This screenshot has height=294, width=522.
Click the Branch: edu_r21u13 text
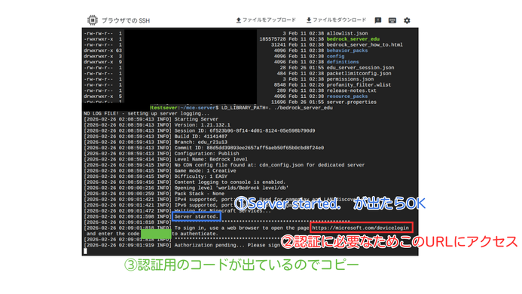[201, 142]
